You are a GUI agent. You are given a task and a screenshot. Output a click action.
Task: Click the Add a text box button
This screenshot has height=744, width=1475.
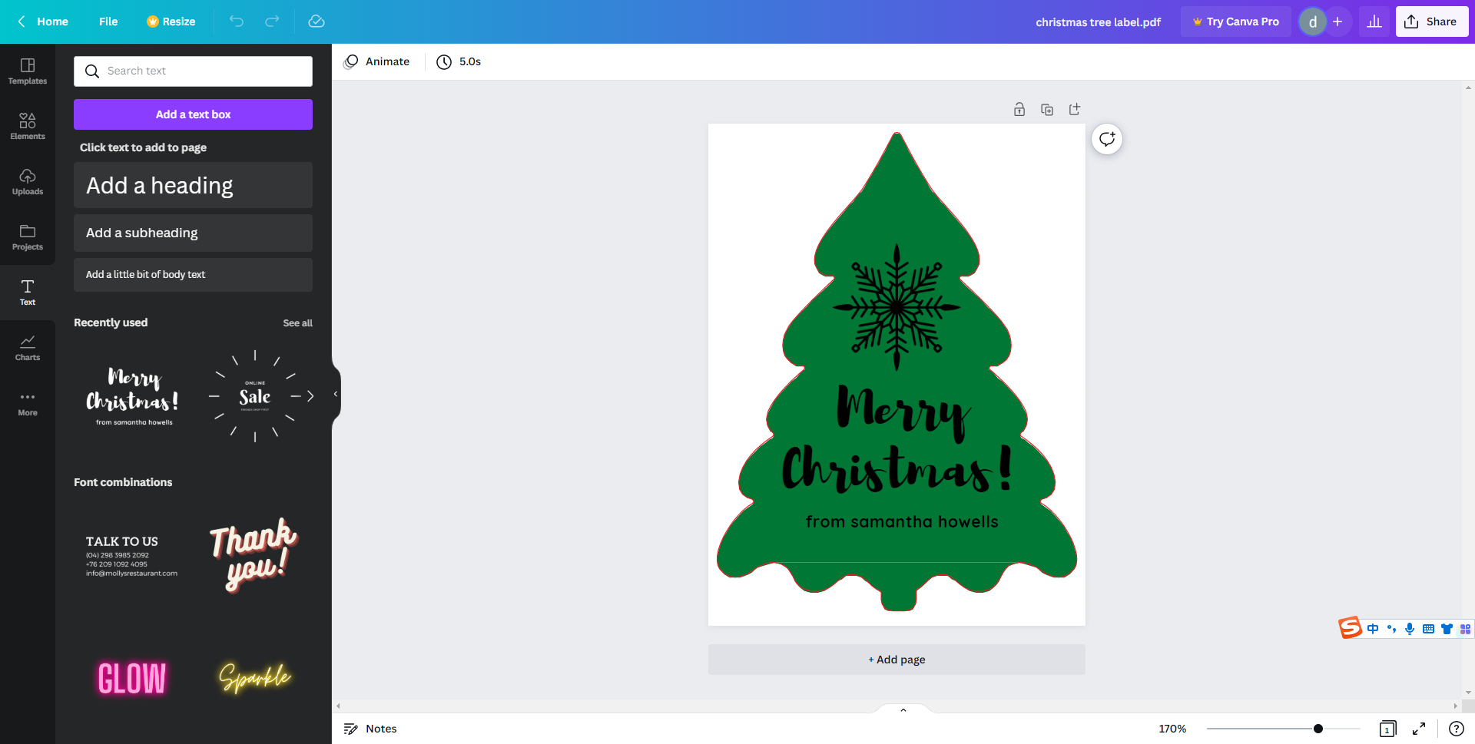click(193, 114)
